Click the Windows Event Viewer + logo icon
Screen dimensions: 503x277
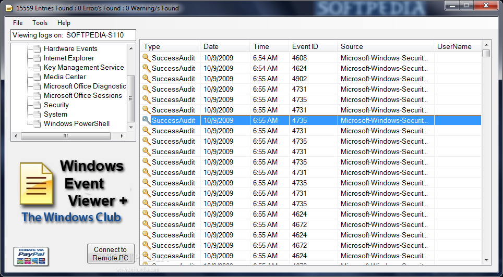pyautogui.click(x=36, y=183)
